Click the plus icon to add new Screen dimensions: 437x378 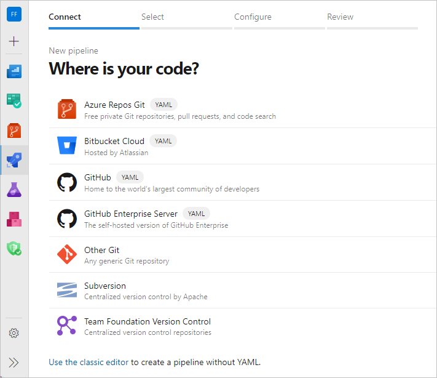pos(14,41)
